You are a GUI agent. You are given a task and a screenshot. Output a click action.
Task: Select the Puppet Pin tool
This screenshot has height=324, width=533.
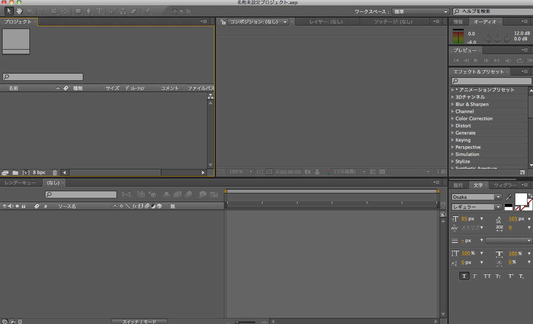(x=148, y=11)
